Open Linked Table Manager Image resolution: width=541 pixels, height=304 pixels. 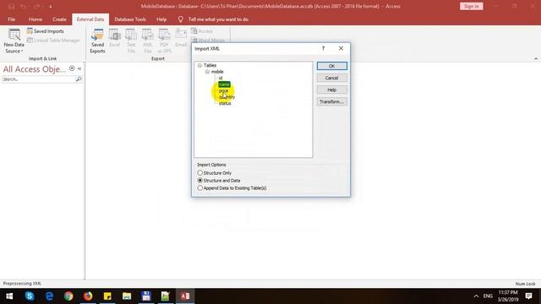tap(53, 41)
